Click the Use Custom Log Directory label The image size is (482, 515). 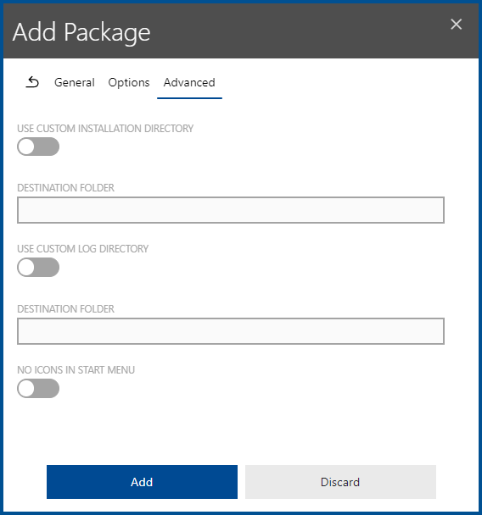(82, 249)
